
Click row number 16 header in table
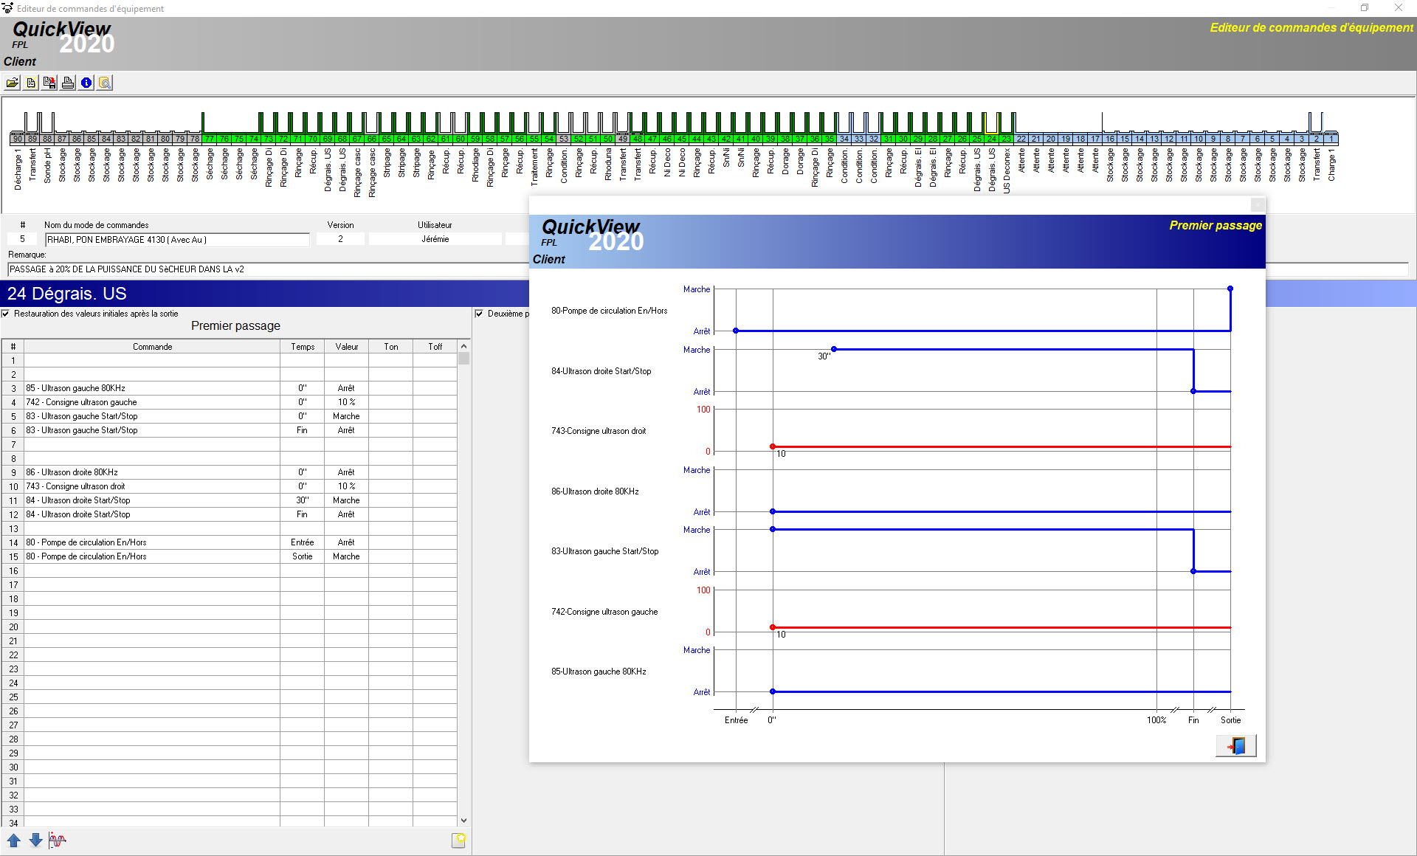point(13,570)
